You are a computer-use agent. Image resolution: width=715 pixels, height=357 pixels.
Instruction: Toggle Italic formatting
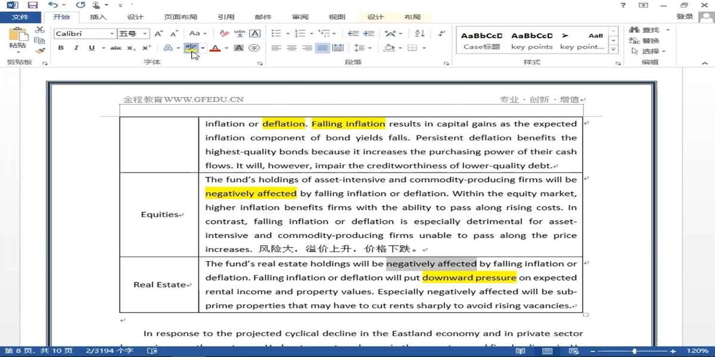click(76, 48)
